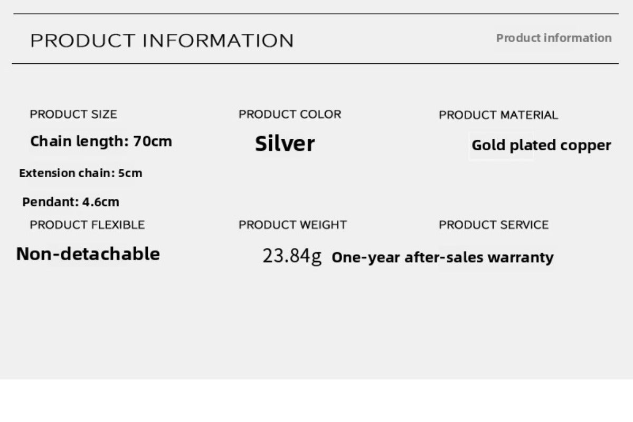Click 'One-year after-sales warranty' text
633x422 pixels.
442,257
